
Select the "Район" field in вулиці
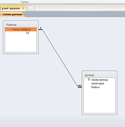pyautogui.click(x=95, y=87)
